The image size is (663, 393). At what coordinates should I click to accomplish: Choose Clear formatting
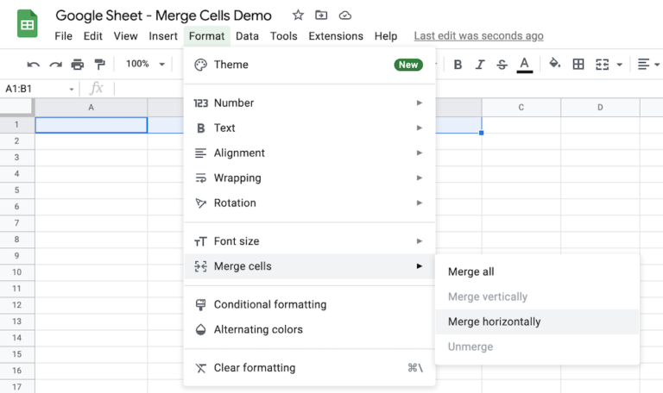pos(310,368)
